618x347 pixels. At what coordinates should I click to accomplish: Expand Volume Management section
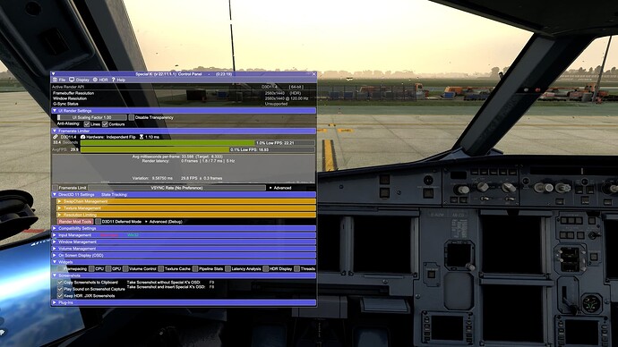coord(185,249)
